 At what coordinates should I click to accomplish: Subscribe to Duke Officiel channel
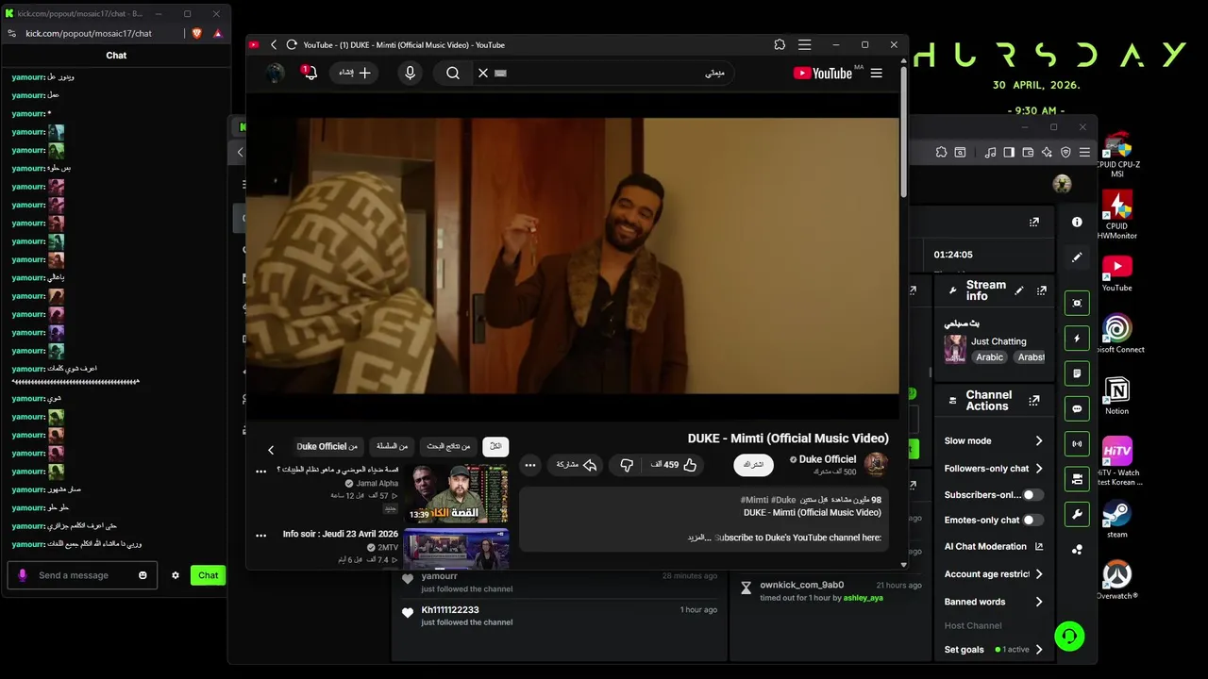coord(754,465)
